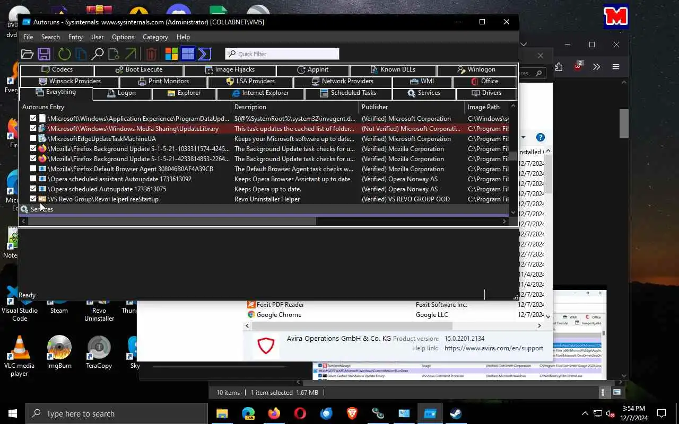Check Opera scheduled assistant Autoupdate entry
679x424 pixels.
tap(33, 179)
